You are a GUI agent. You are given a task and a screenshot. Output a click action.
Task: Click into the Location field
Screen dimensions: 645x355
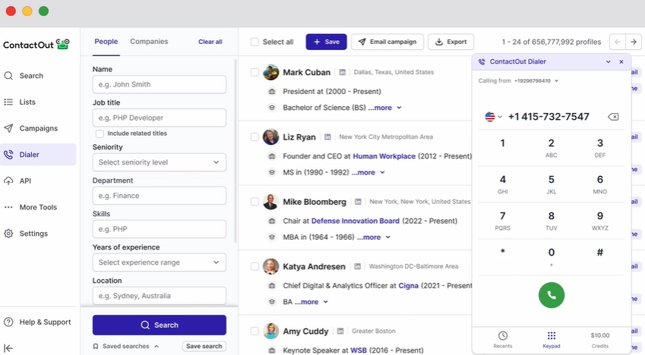pyautogui.click(x=160, y=295)
